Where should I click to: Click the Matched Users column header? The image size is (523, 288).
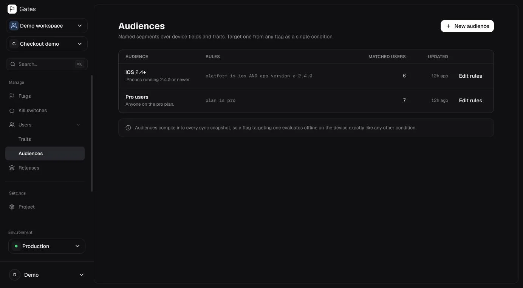(387, 57)
